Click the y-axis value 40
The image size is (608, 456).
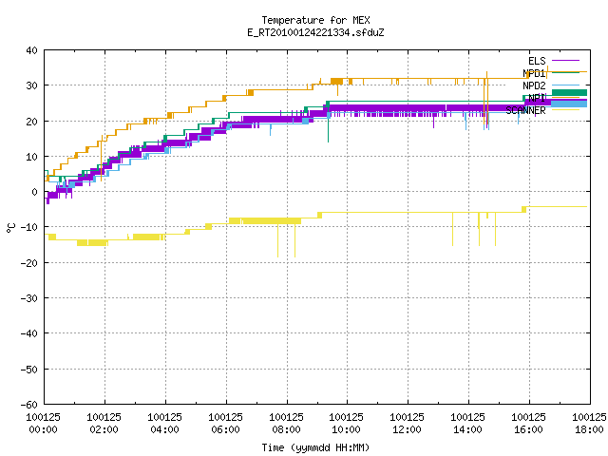pos(31,50)
